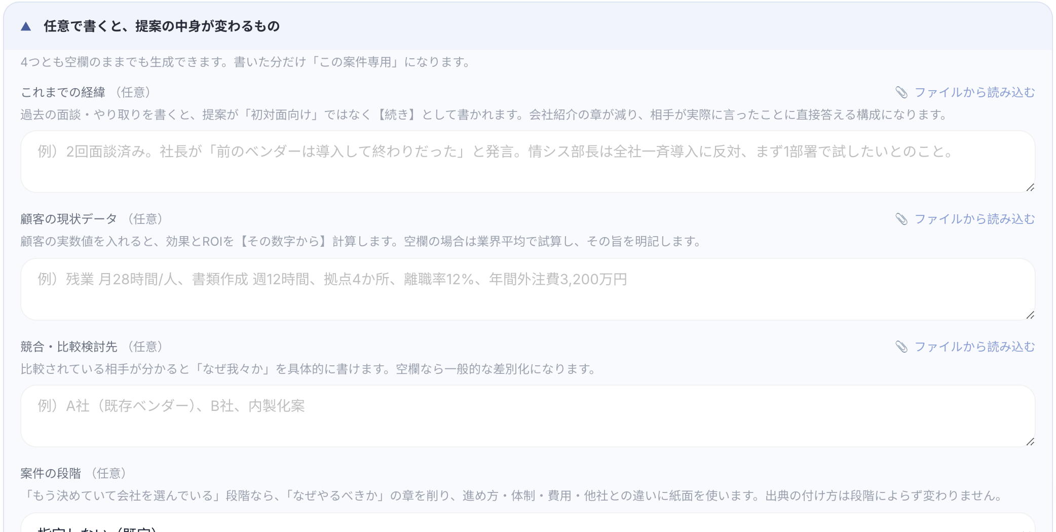This screenshot has height=532, width=1056.
Task: Click the hint starting 過去の面談・やり取りを書くと
Action: 485,115
